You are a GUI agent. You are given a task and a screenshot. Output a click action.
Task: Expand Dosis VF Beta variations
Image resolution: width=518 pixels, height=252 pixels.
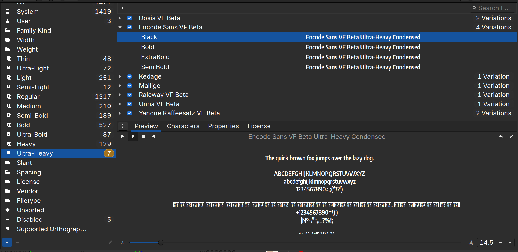(x=120, y=18)
